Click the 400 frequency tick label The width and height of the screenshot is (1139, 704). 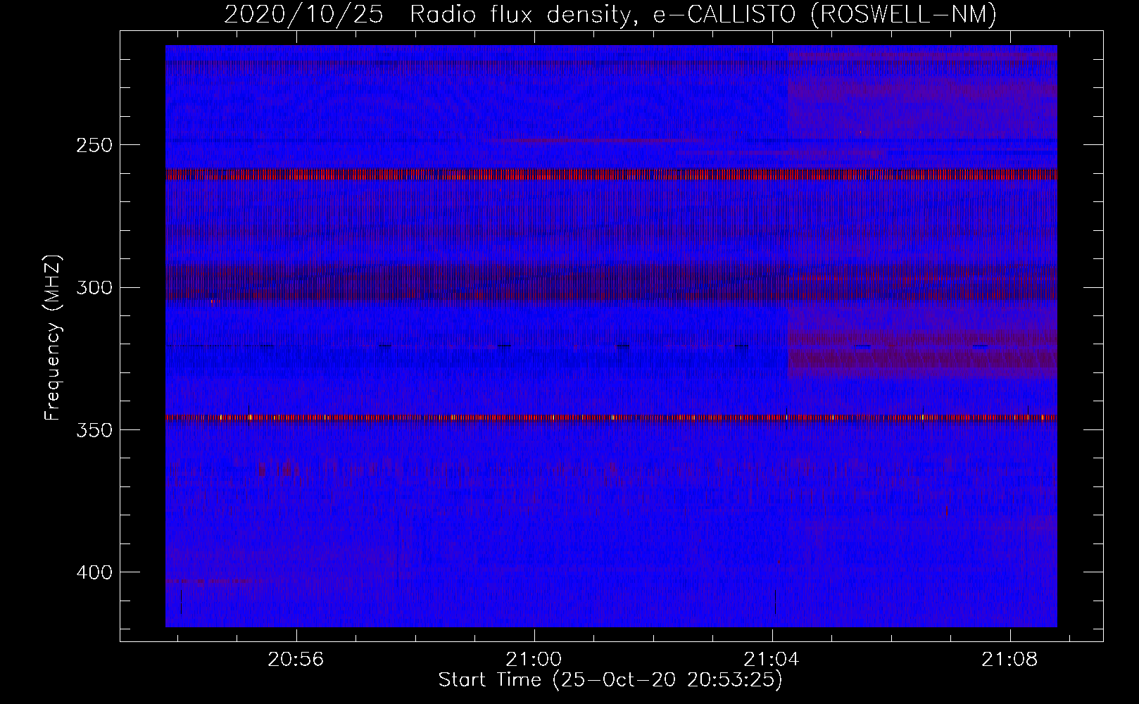tap(94, 572)
